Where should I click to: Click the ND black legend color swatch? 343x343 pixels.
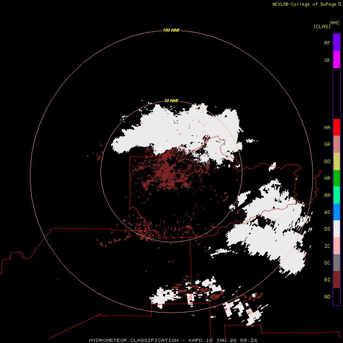click(337, 297)
